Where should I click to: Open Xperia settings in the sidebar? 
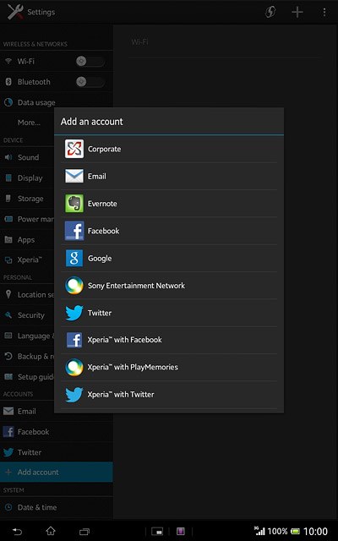click(27, 260)
